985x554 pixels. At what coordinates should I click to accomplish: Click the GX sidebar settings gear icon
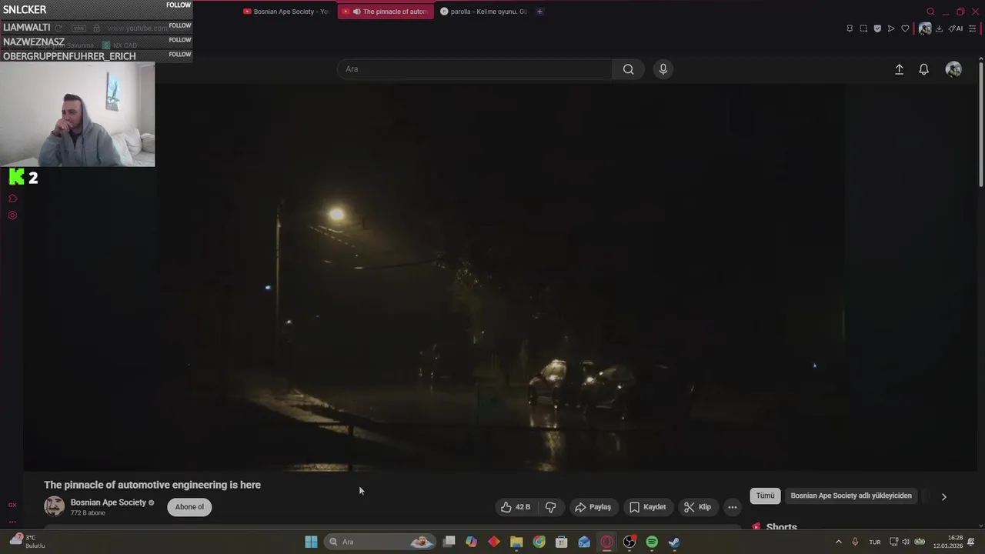click(x=12, y=215)
